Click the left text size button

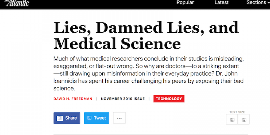[232, 119]
